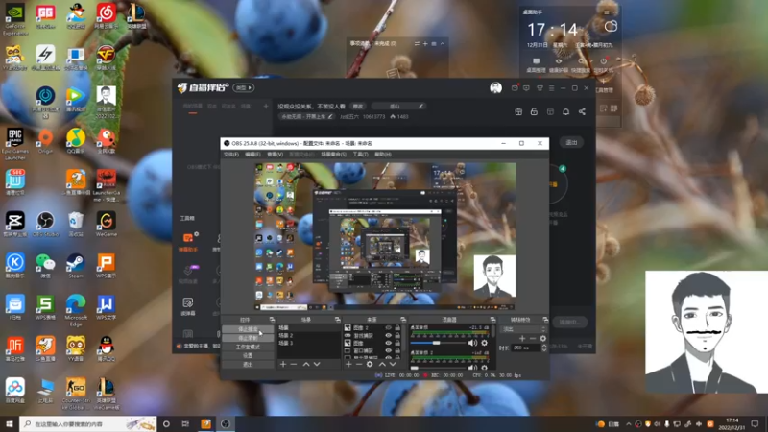Pop out the Controls dock
Viewport: 768px width, 432px height.
pos(272,320)
